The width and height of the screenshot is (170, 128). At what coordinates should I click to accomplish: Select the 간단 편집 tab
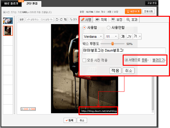click(32, 4)
